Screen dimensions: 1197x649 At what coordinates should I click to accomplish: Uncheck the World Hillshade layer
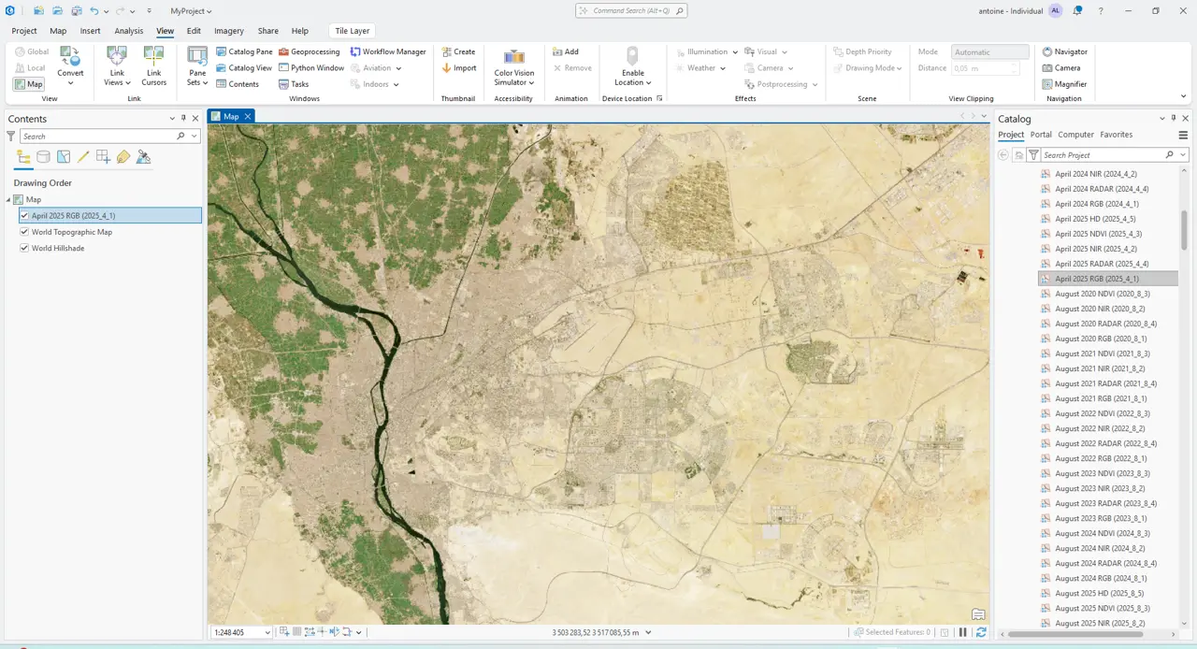click(x=24, y=248)
